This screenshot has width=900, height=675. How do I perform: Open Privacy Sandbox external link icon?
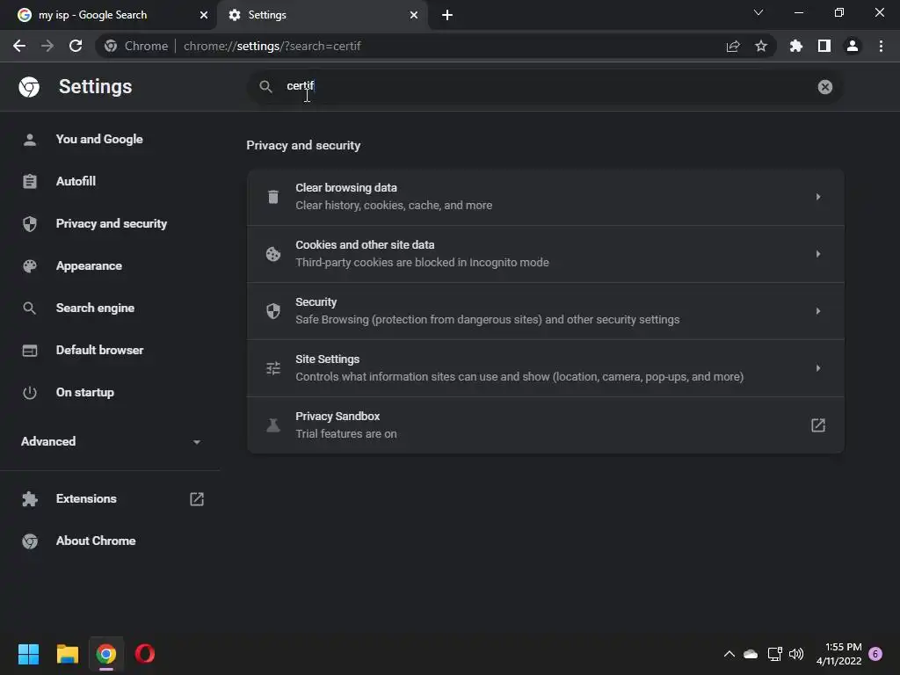(x=818, y=425)
